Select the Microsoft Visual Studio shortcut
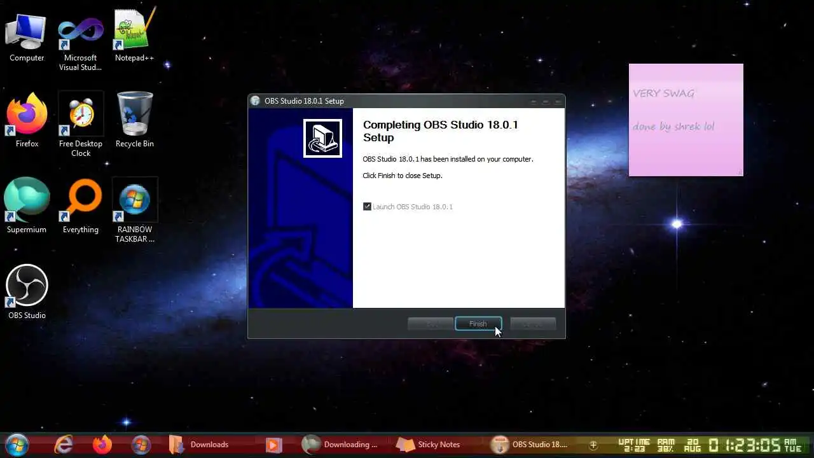 click(x=81, y=43)
